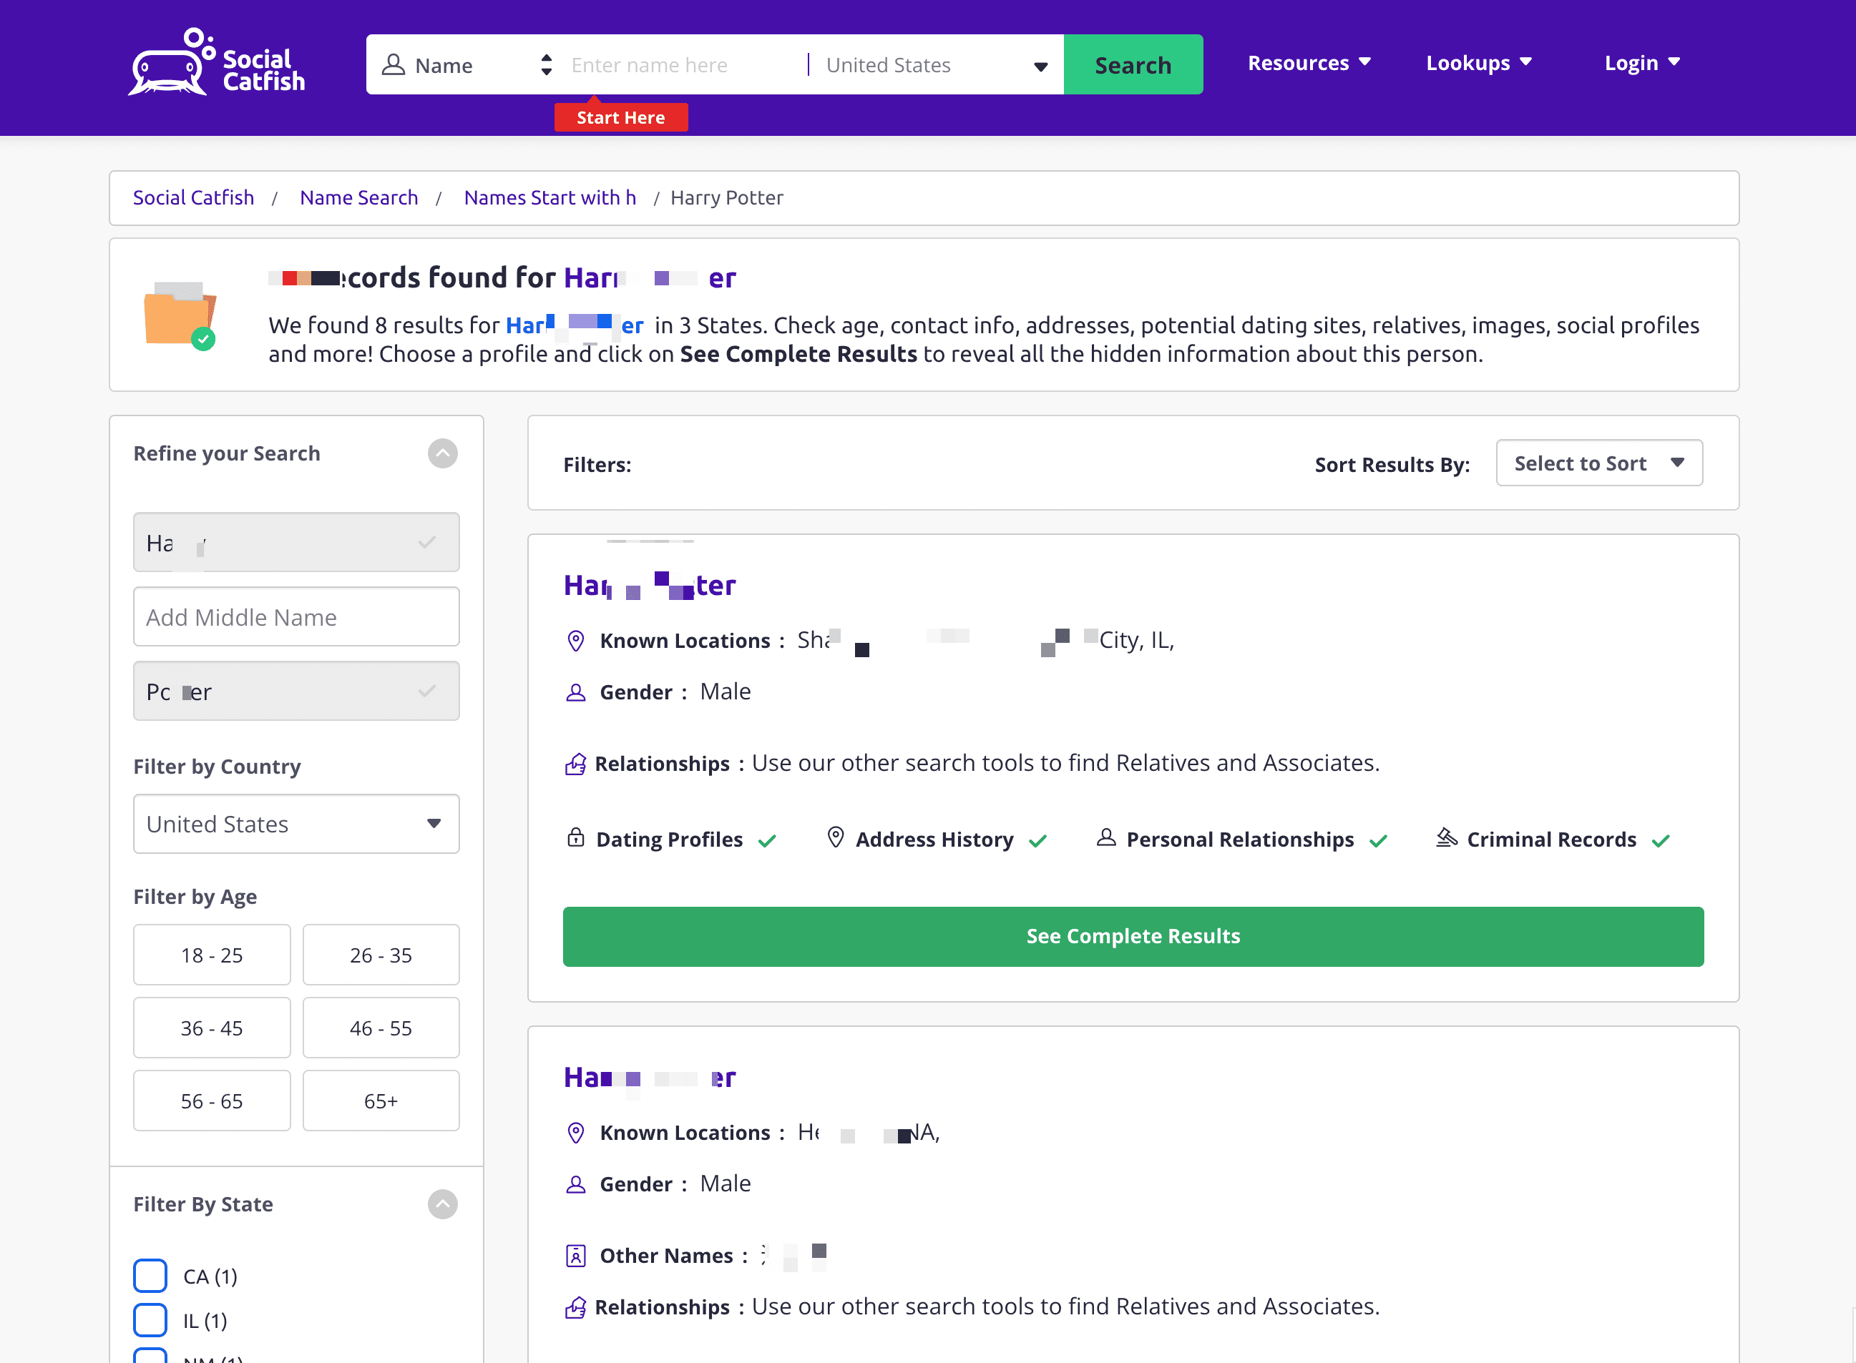Open the Login menu
The height and width of the screenshot is (1363, 1856).
click(1641, 63)
